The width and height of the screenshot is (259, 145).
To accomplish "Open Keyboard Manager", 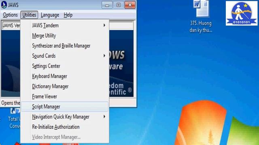I will click(65, 76).
